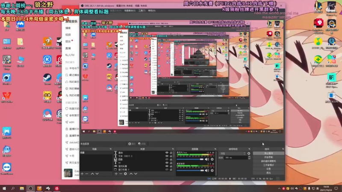
Task: Open NetEase Music red taskbar icon
Action: click(57, 188)
